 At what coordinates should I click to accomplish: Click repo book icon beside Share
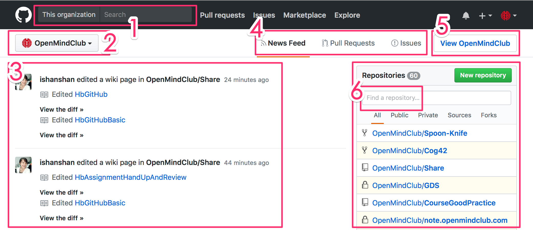tap(365, 168)
